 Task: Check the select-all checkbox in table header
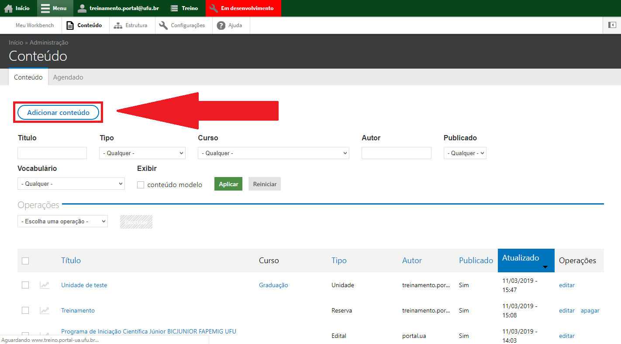pyautogui.click(x=25, y=261)
